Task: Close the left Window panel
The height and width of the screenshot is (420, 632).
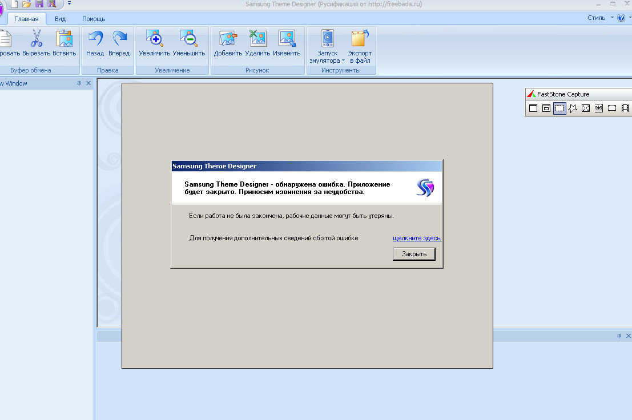Action: pyautogui.click(x=88, y=83)
